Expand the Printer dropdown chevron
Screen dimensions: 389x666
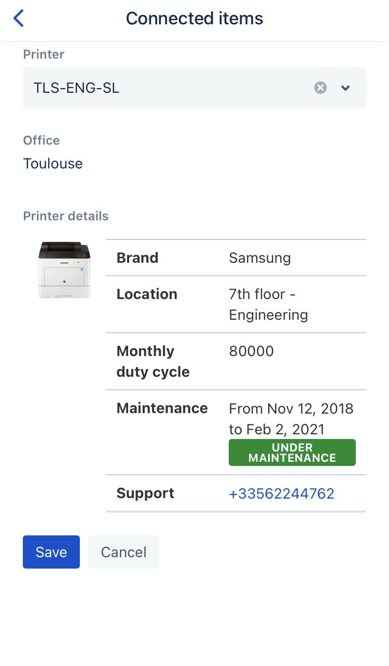(345, 88)
